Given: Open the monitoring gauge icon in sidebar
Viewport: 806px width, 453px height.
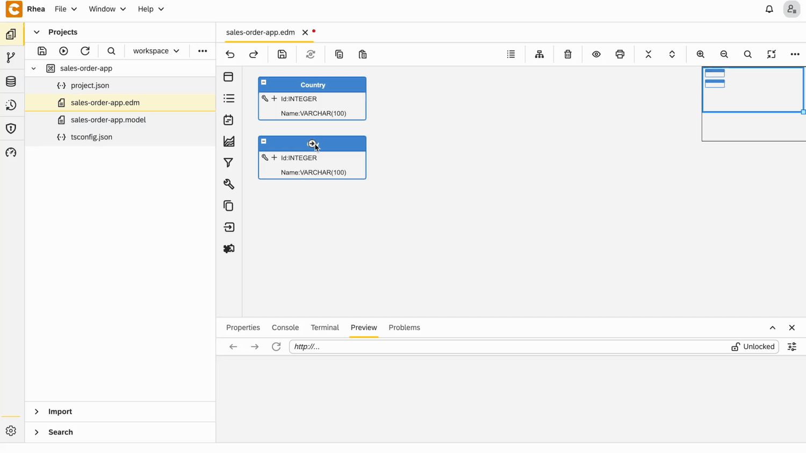Looking at the screenshot, I should point(11,152).
